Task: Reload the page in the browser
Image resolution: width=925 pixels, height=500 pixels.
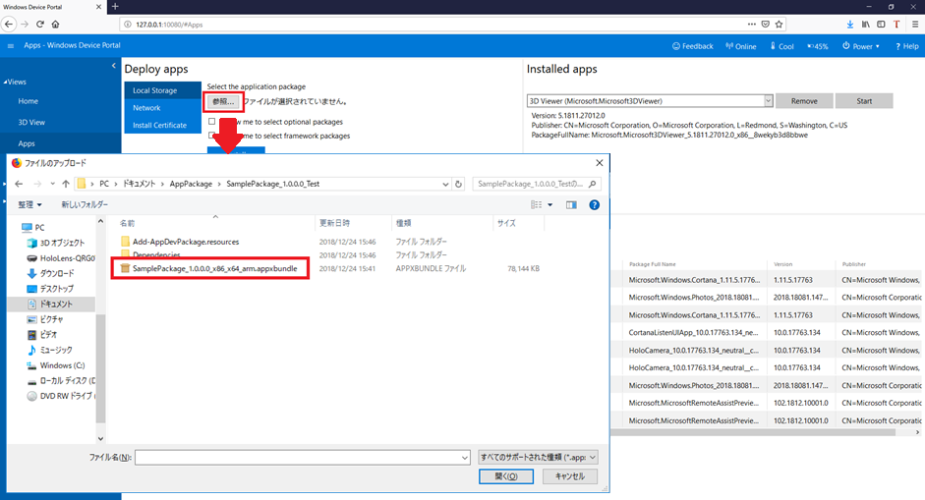Action: tap(40, 25)
